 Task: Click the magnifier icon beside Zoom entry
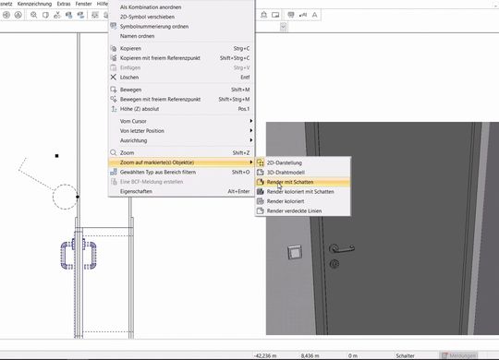[114, 152]
